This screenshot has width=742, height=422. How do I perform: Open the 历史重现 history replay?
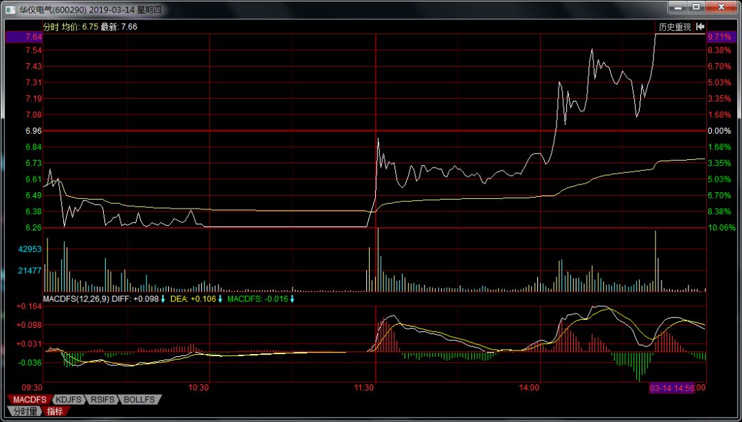click(675, 27)
